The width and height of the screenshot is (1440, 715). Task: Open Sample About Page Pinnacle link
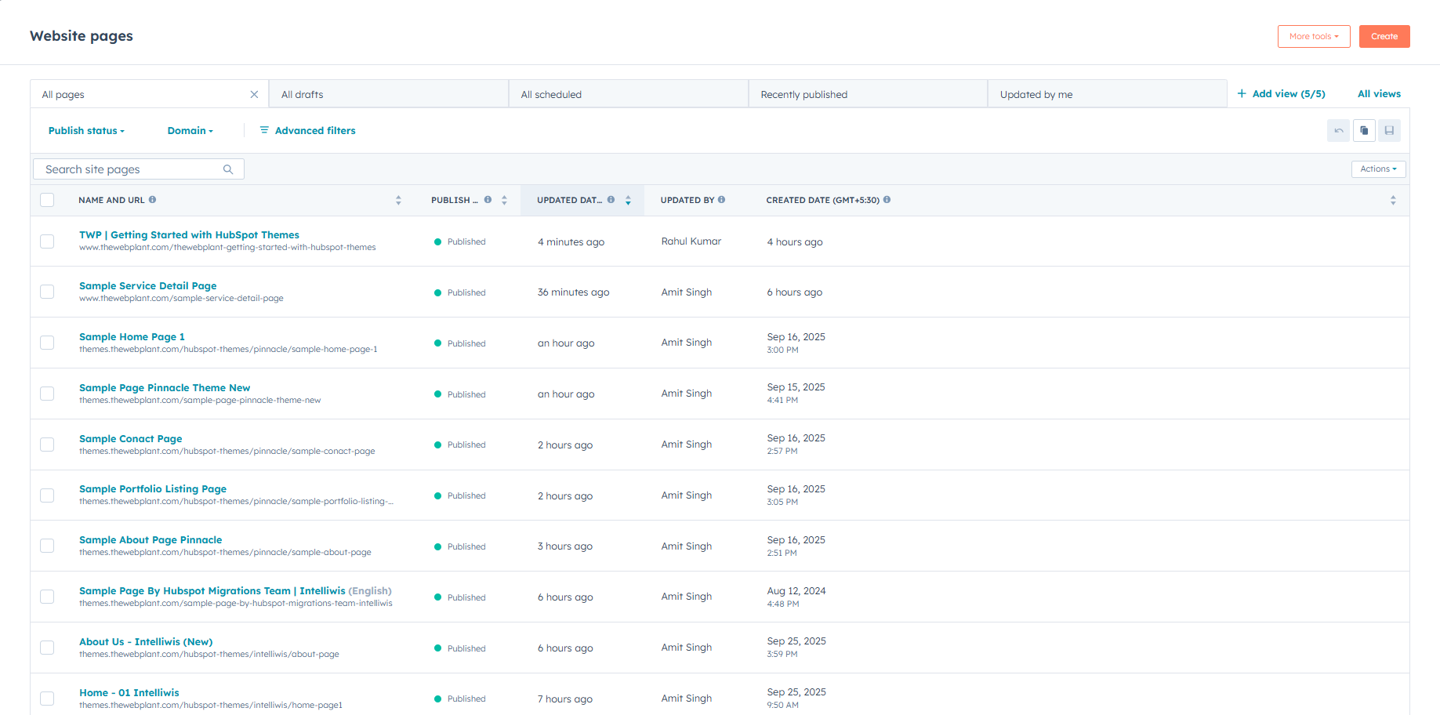(x=151, y=539)
